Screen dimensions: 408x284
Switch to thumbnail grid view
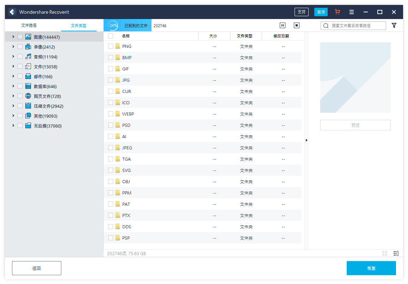(385, 253)
